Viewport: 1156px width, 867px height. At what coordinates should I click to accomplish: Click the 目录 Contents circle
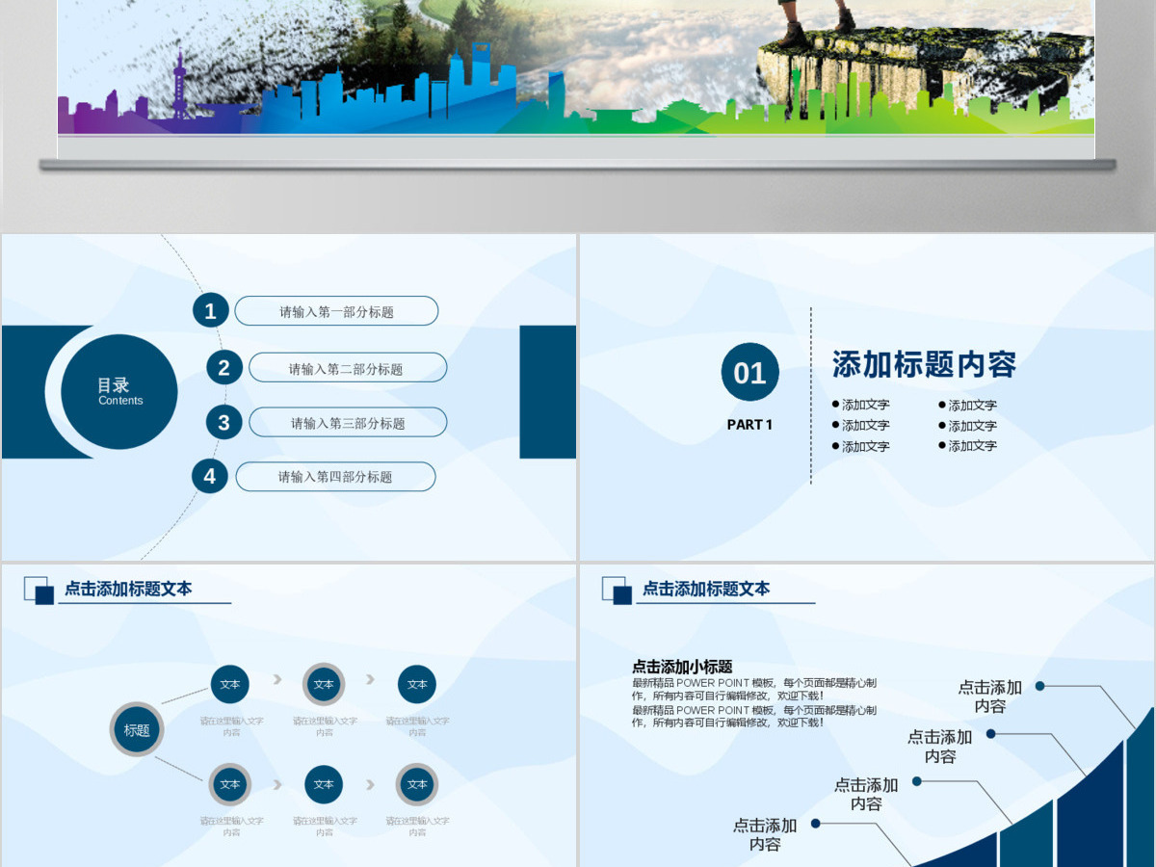119,392
